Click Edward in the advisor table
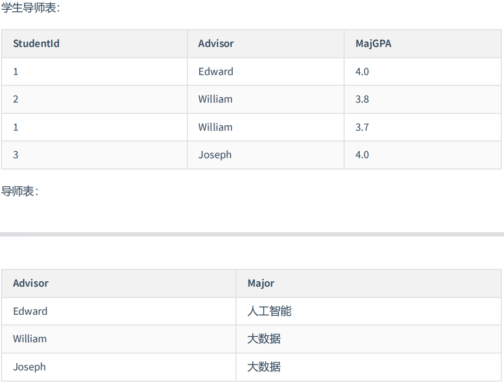Screen dimensions: 504x386 [x=119, y=311]
